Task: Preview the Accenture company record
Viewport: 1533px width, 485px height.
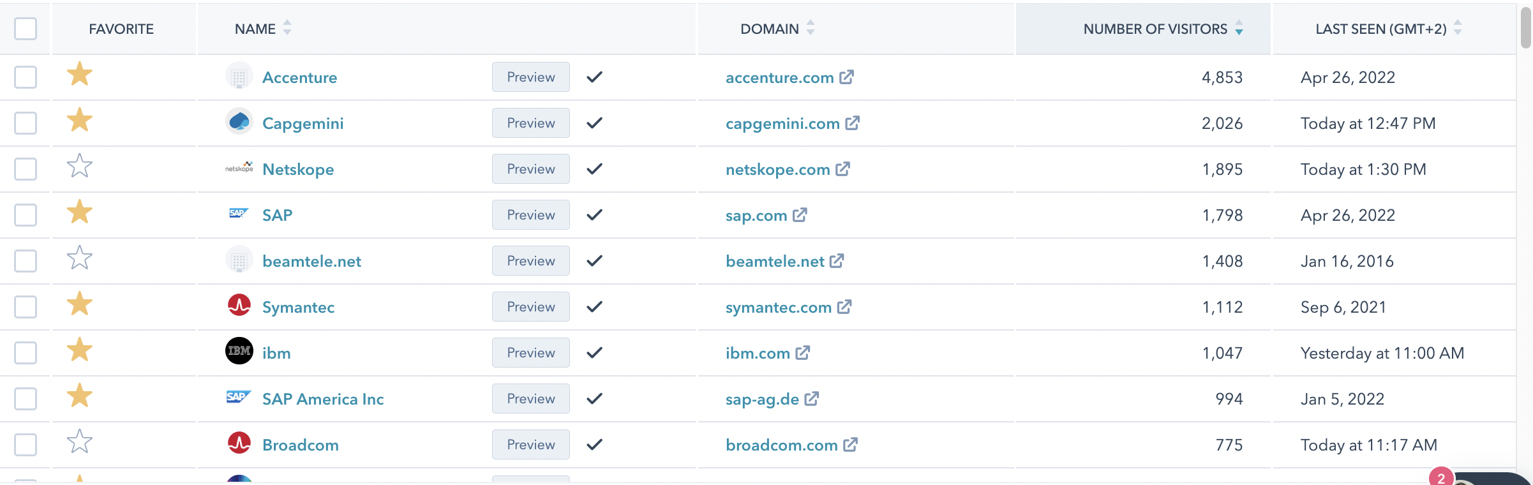Action: point(531,77)
